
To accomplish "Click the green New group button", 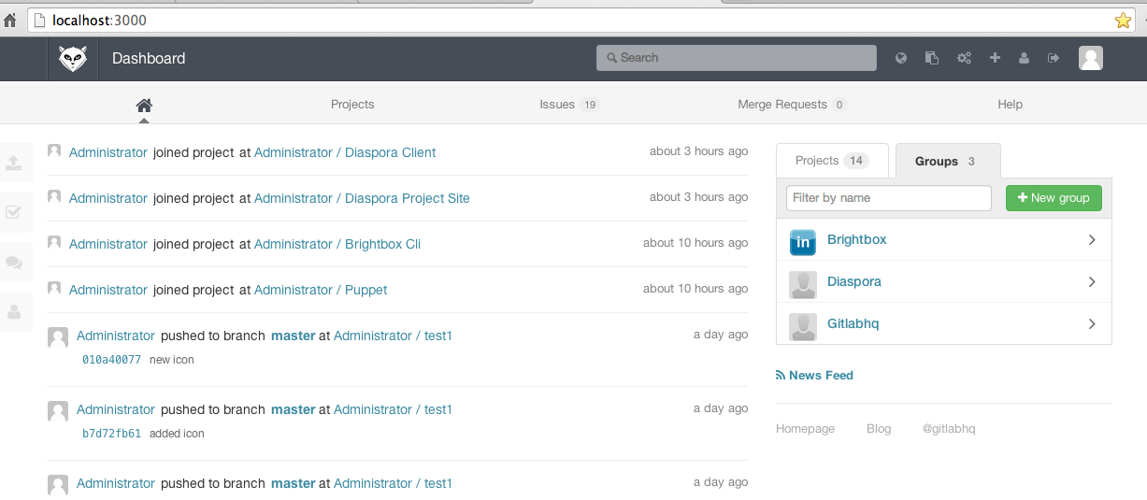I will pos(1054,198).
